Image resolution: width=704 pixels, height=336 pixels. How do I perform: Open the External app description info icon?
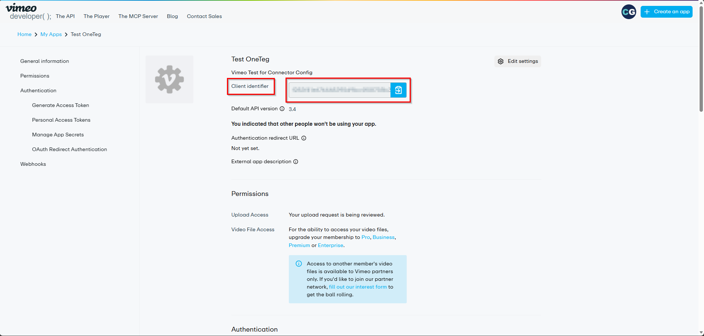[296, 162]
